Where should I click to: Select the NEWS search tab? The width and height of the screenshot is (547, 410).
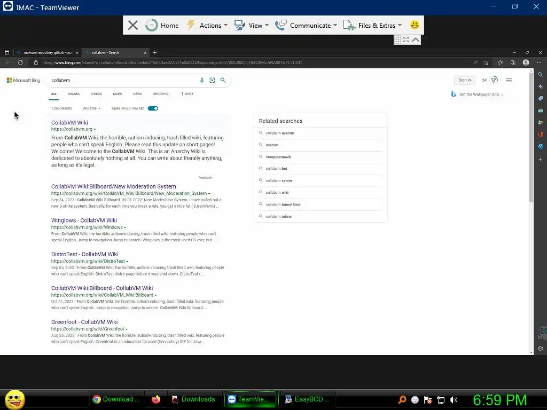(137, 94)
